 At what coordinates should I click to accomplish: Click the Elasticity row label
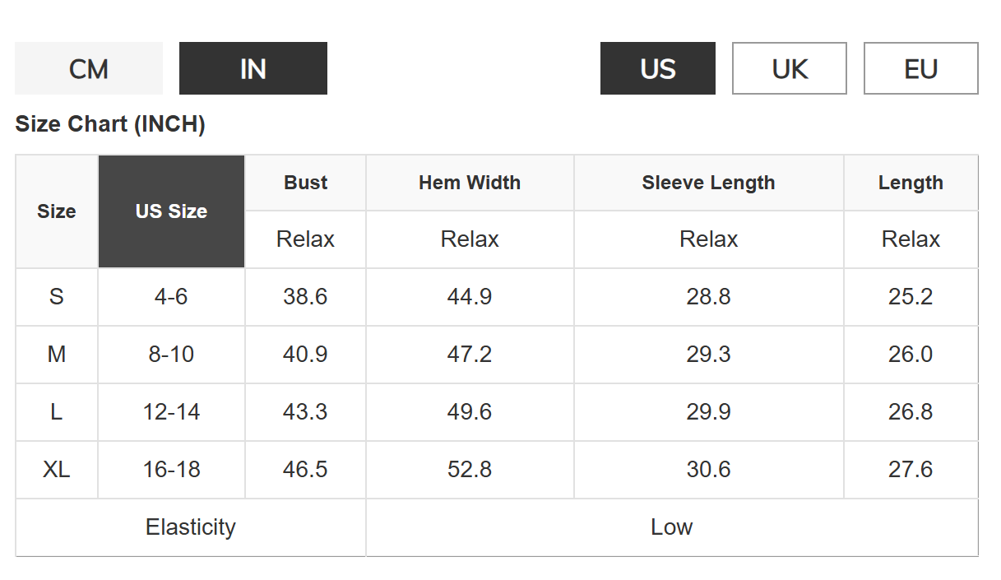[191, 527]
